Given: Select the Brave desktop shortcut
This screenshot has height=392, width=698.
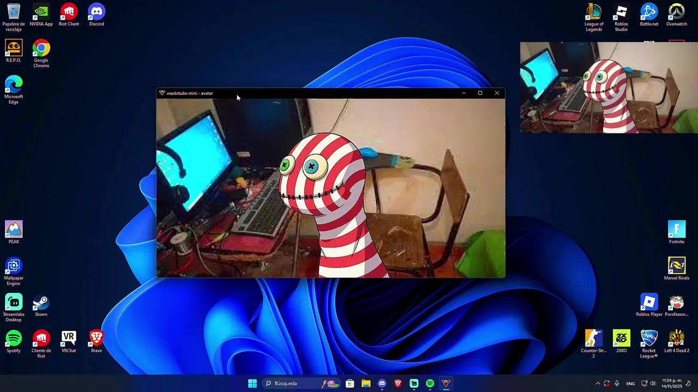Looking at the screenshot, I should click(97, 341).
